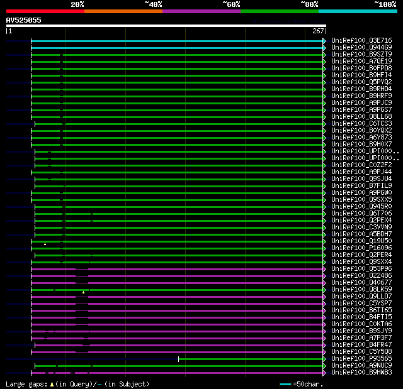Click the UniRef100_Q3E716 hit label
This screenshot has width=403, height=389.
pyautogui.click(x=361, y=40)
